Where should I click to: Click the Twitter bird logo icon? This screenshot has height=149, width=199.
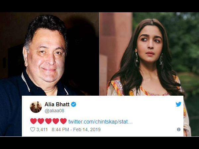point(178,104)
